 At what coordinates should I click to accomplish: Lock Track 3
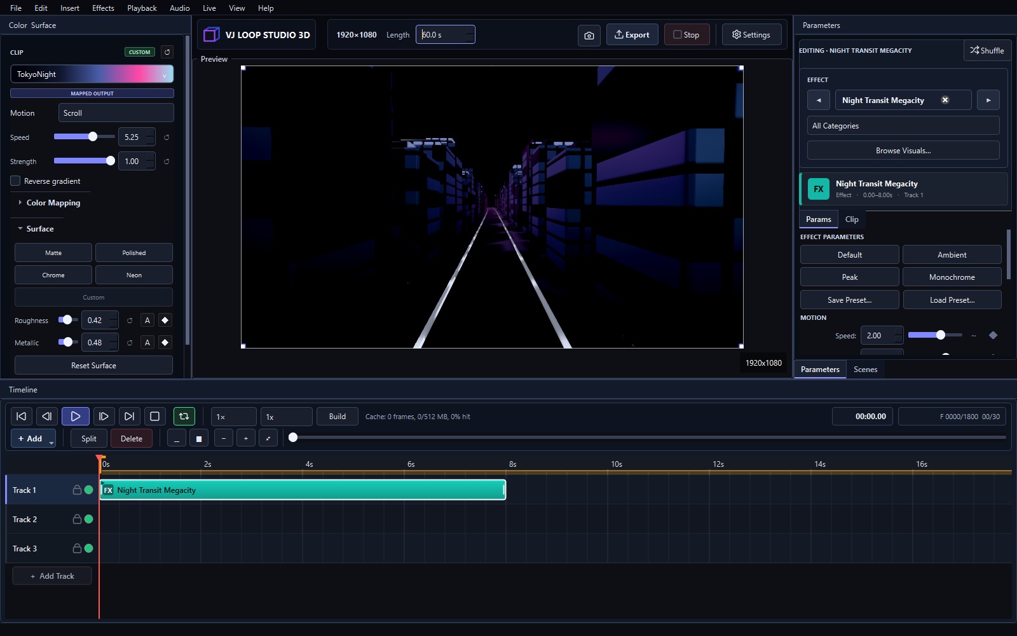77,548
